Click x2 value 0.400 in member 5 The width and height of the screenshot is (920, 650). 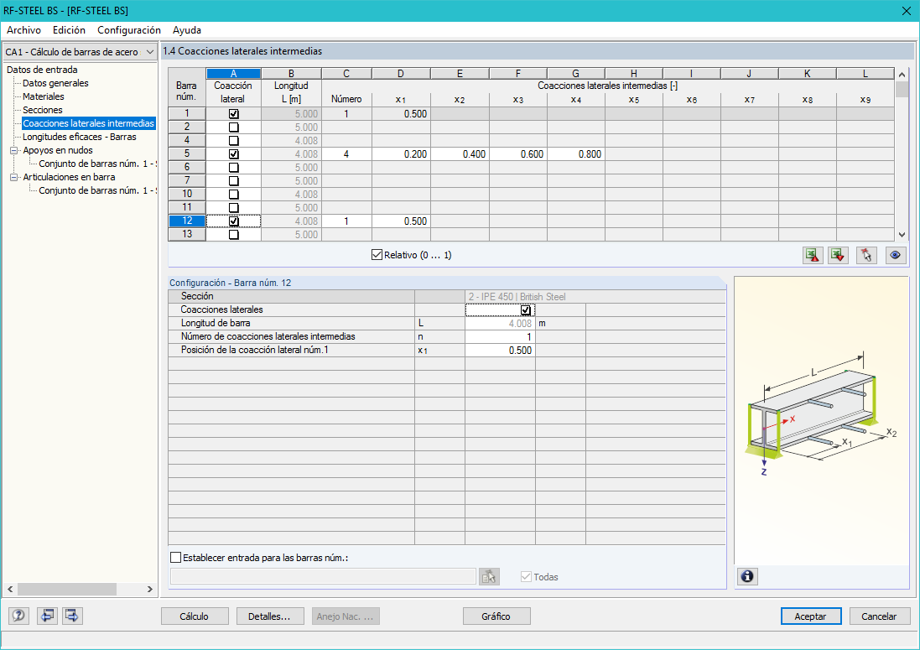[x=460, y=154]
